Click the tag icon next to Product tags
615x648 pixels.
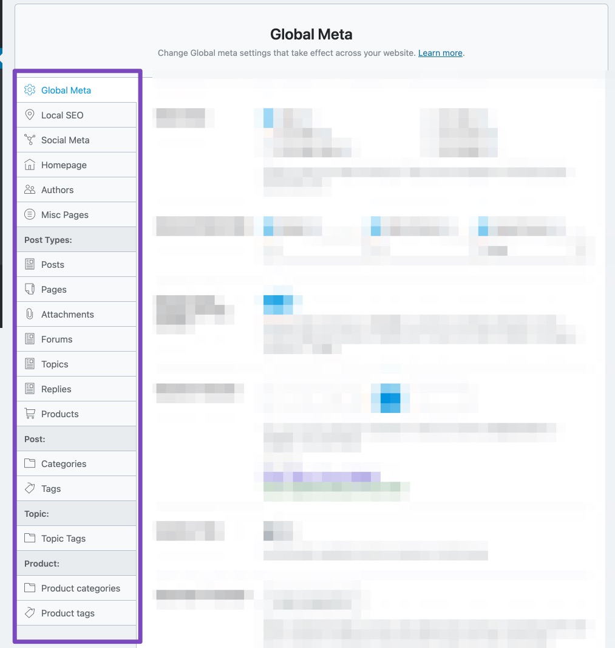(29, 612)
